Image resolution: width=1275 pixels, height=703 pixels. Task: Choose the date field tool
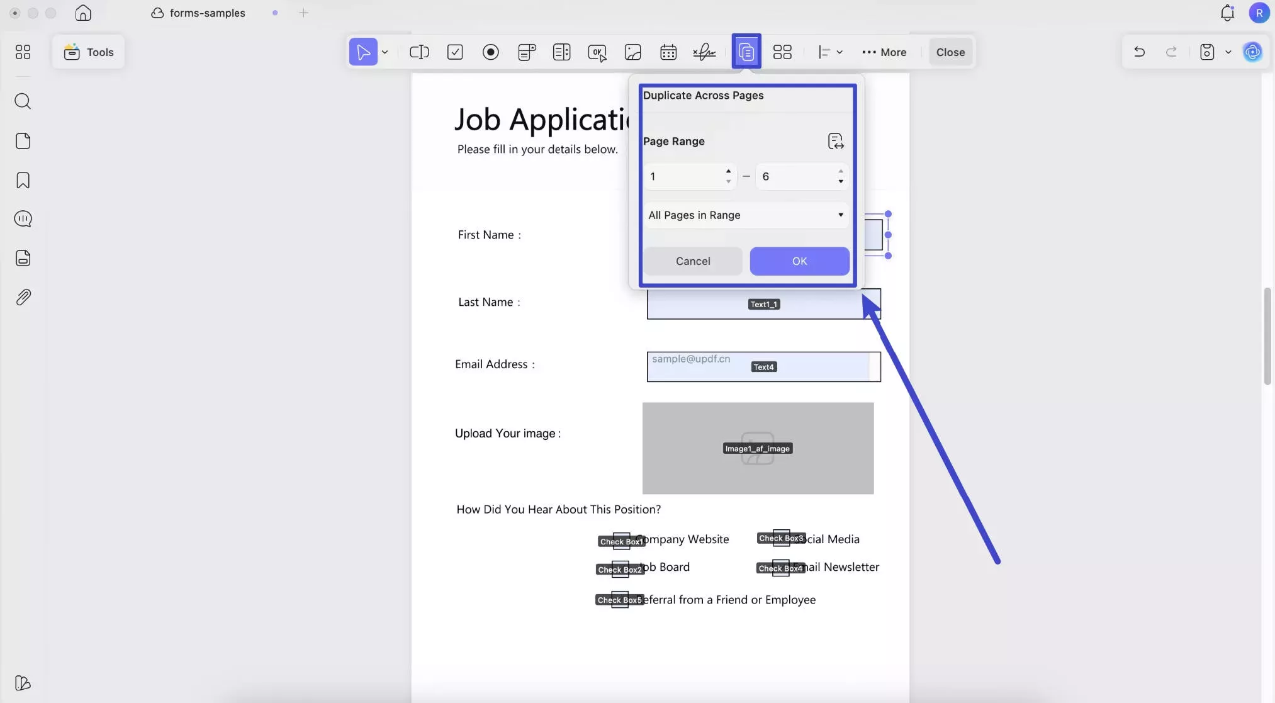click(668, 52)
